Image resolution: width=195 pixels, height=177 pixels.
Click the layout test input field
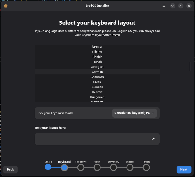click(x=93, y=139)
